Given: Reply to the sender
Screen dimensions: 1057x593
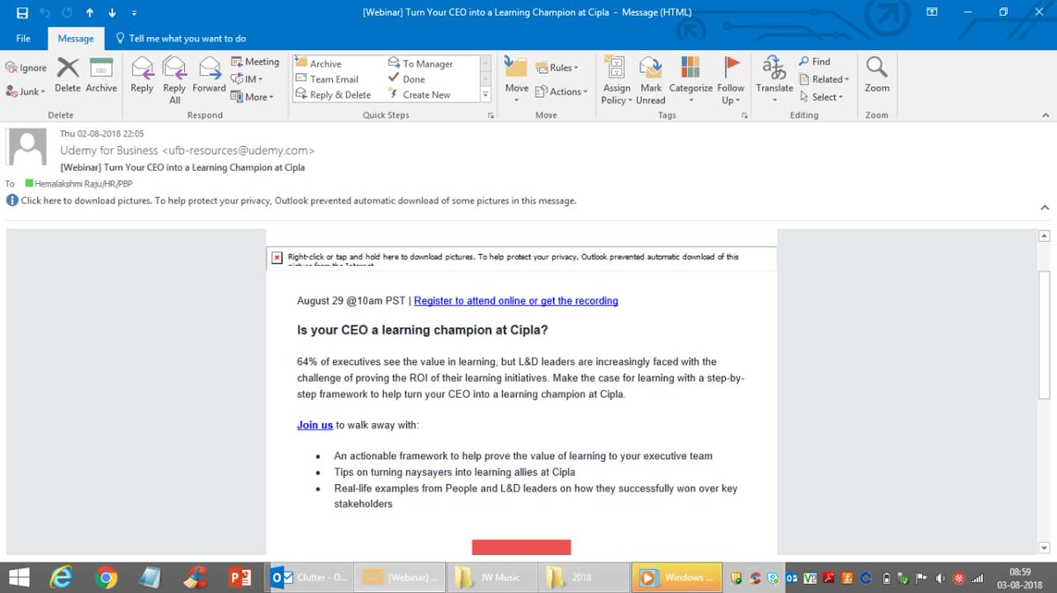Looking at the screenshot, I should 142,76.
